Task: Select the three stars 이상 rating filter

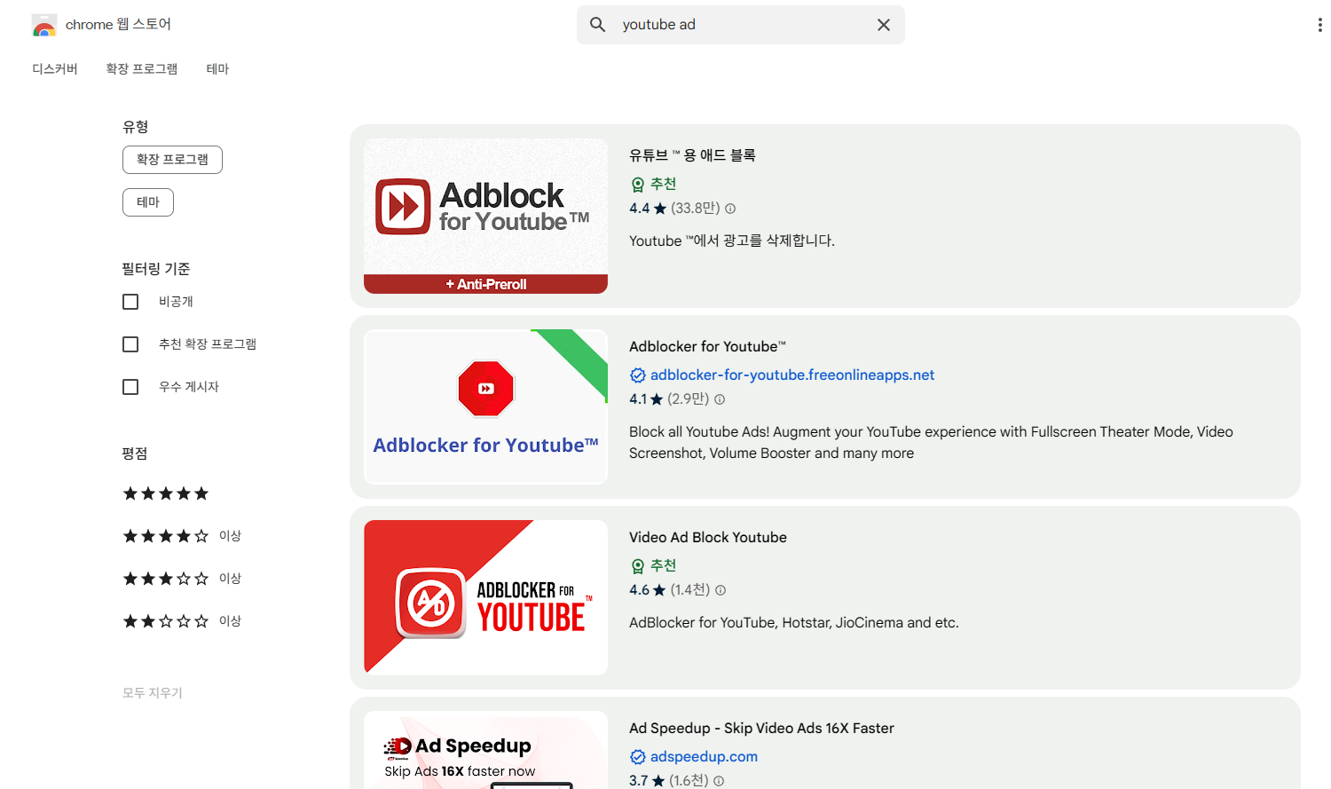Action: coord(182,579)
